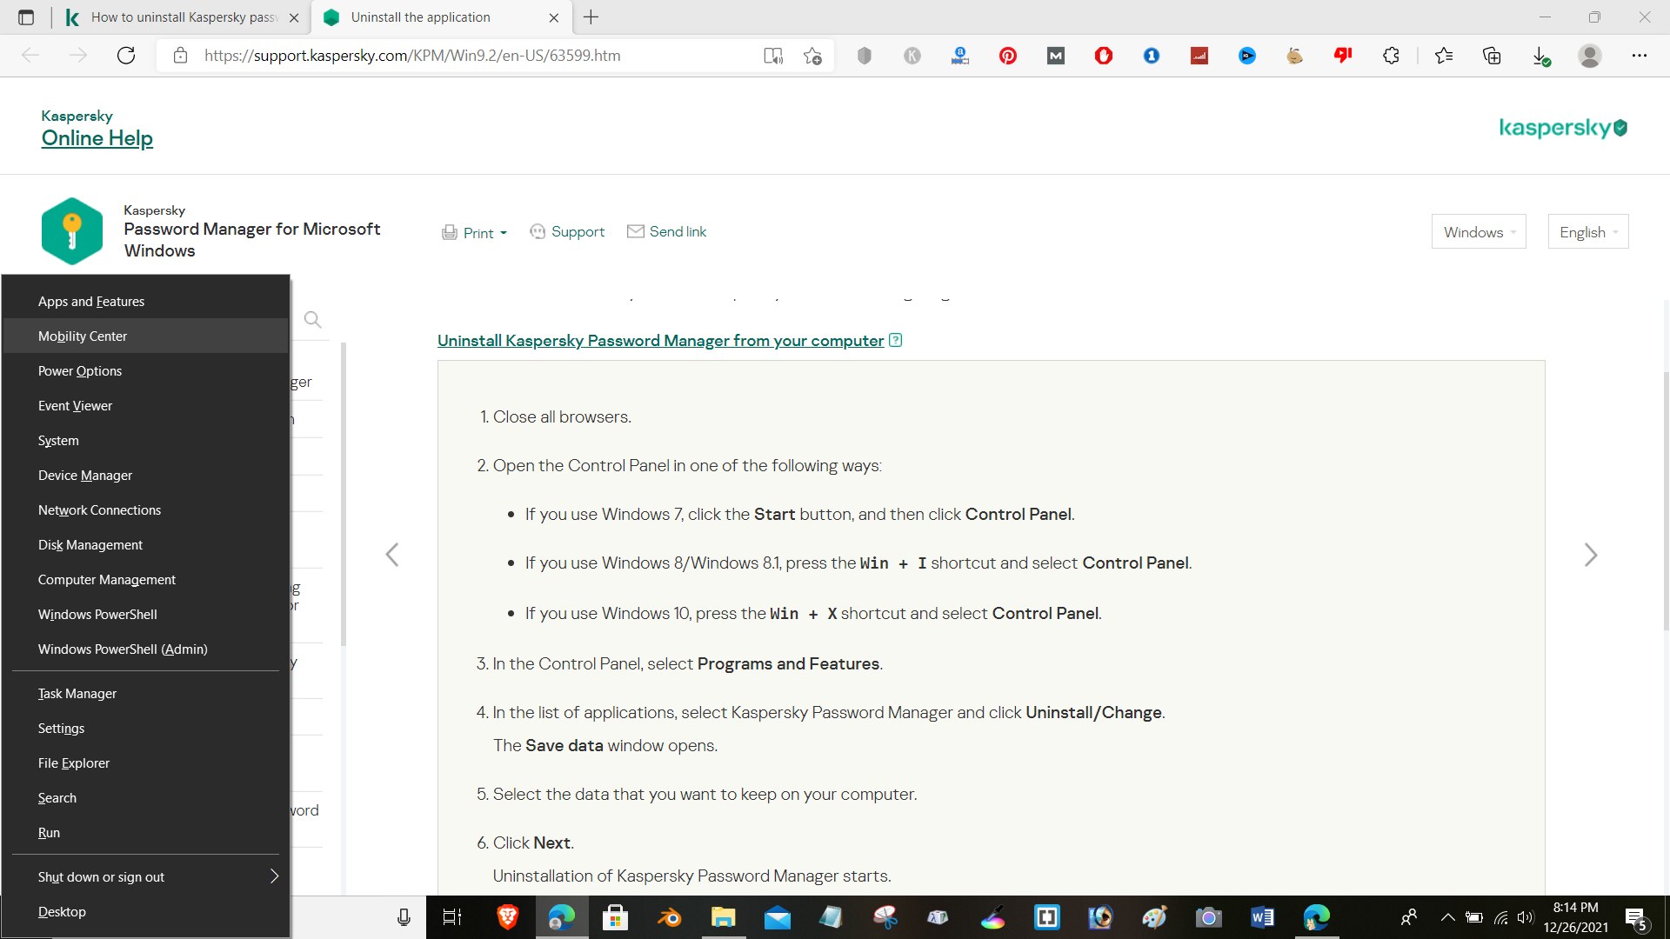Open browser Settings and more menu
Screen dimensions: 1670x939
click(1640, 56)
